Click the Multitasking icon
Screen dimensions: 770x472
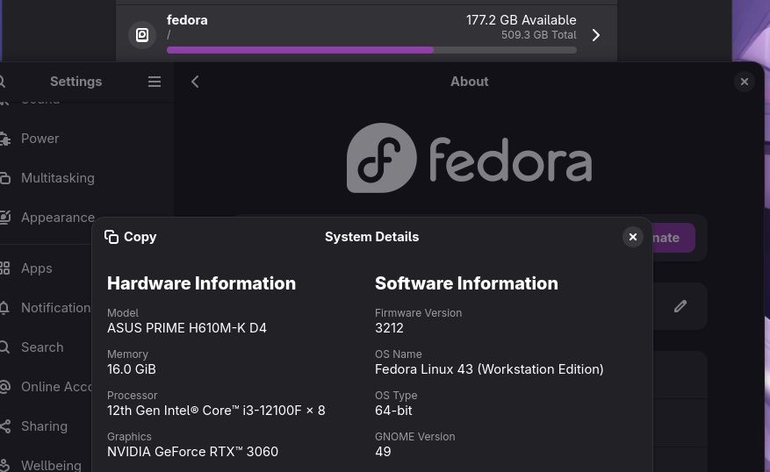(5, 178)
